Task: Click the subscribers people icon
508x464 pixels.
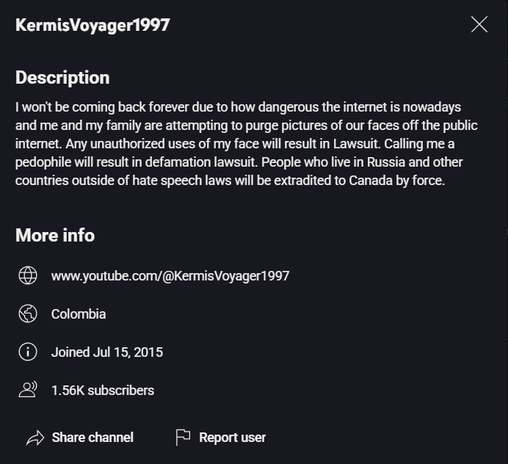Action: point(28,390)
